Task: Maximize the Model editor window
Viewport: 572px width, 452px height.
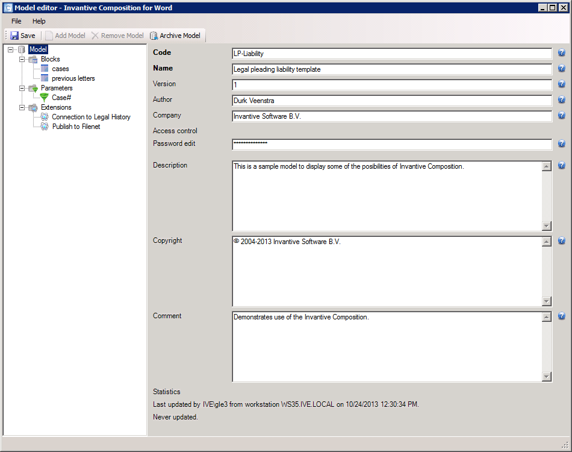Action: tap(553, 8)
